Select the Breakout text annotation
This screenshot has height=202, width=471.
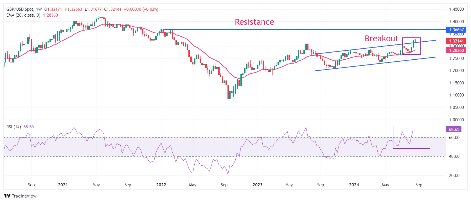click(381, 39)
